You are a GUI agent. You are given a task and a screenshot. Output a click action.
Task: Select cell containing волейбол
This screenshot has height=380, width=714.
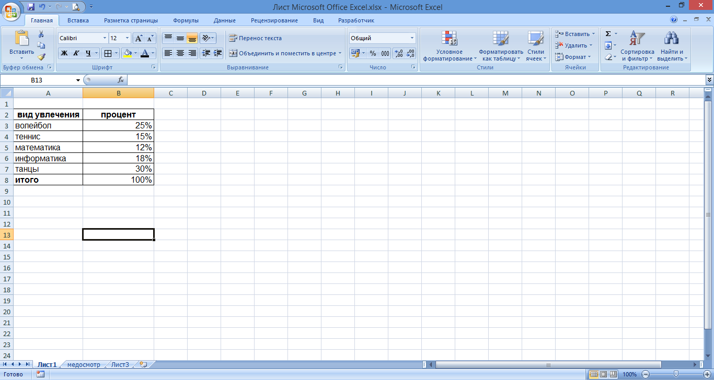tap(48, 126)
